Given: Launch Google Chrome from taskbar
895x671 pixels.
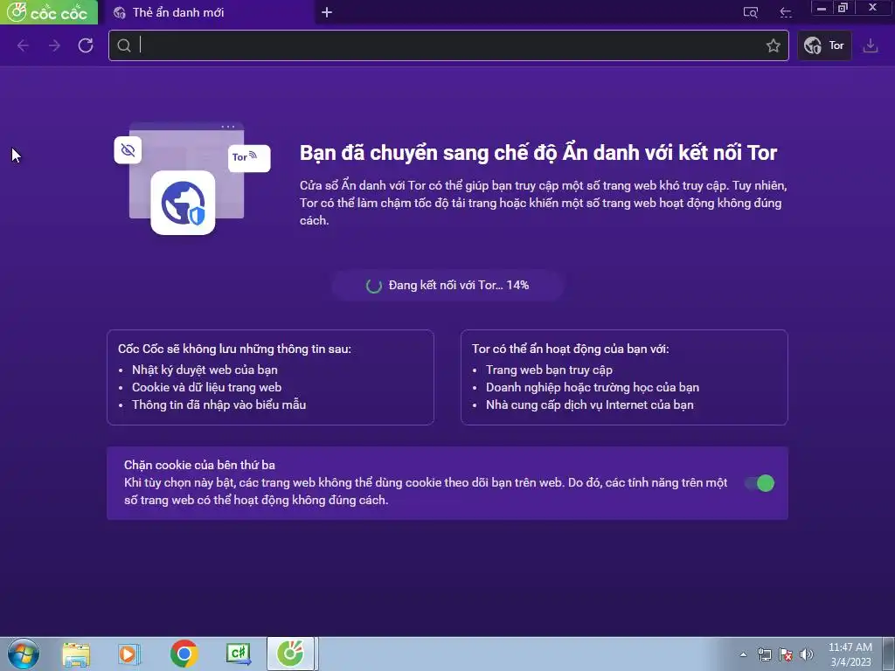Looking at the screenshot, I should tap(184, 654).
